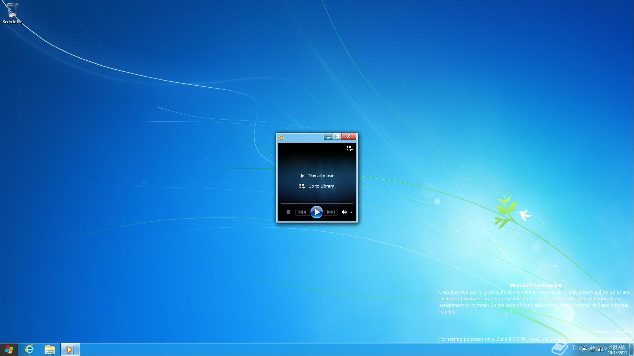The height and width of the screenshot is (356, 634).
Task: Minimize the Media Player window
Action: coord(328,136)
